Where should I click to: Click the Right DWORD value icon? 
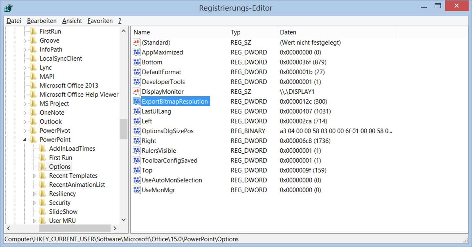137,141
